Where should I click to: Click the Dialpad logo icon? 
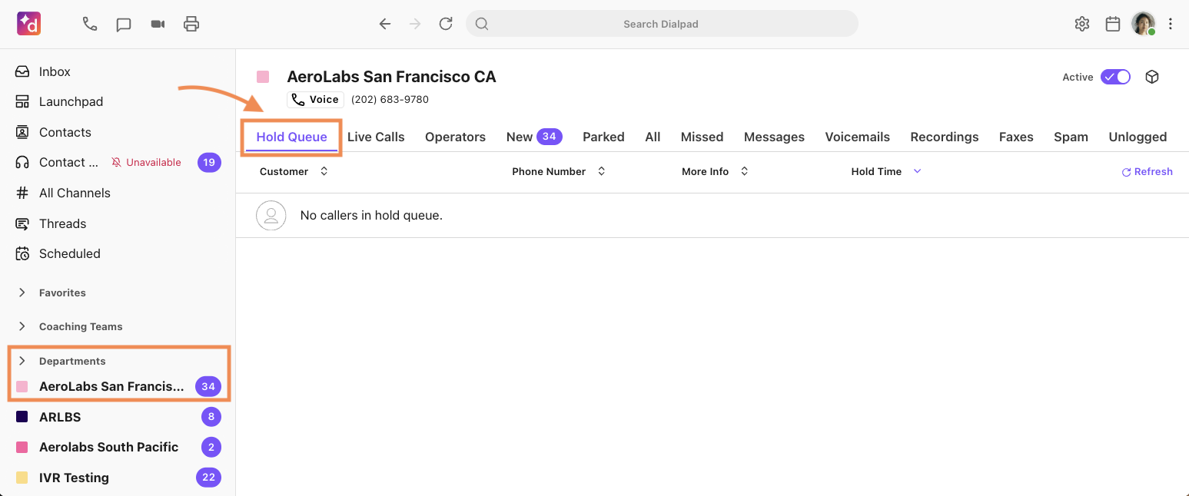tap(28, 24)
